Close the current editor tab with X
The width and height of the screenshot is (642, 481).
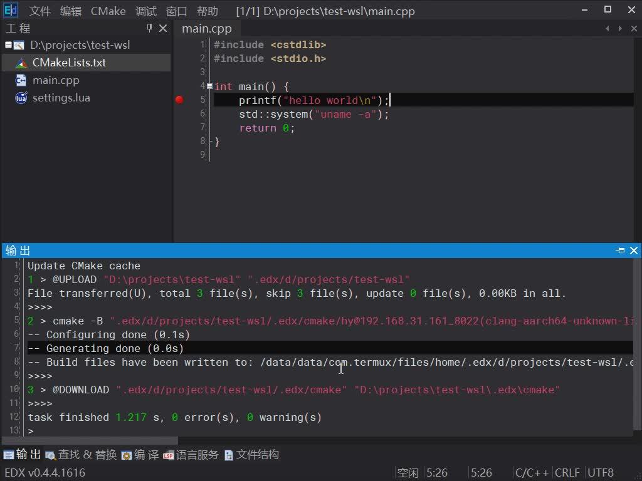634,28
